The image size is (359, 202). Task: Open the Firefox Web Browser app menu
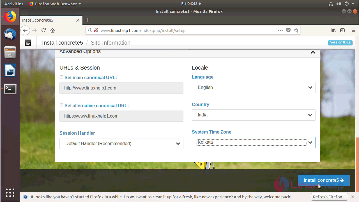pyautogui.click(x=55, y=4)
